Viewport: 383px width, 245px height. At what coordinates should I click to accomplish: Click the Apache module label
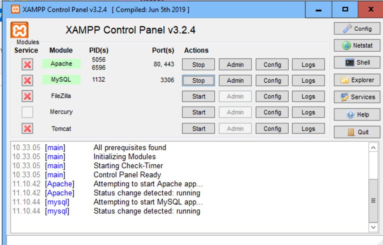(x=61, y=64)
